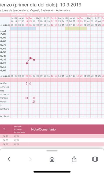Select the 36,30 cell in the bottom table
The height and width of the screenshot is (175, 104).
point(6,144)
